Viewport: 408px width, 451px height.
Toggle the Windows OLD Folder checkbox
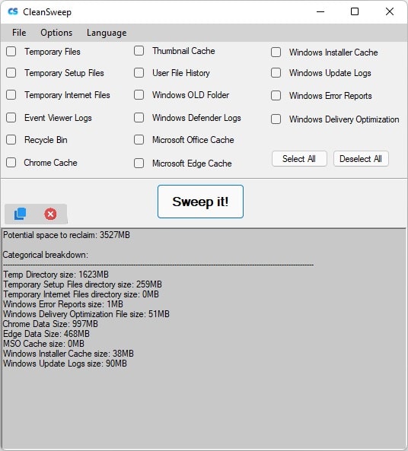(139, 94)
